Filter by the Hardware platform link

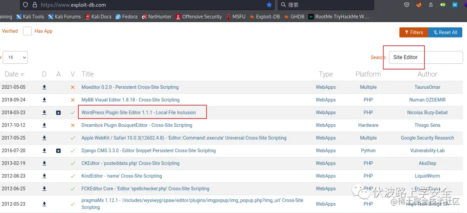[x=368, y=125]
